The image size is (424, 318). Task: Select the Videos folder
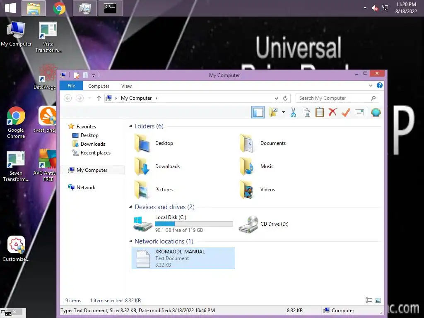pos(257,190)
